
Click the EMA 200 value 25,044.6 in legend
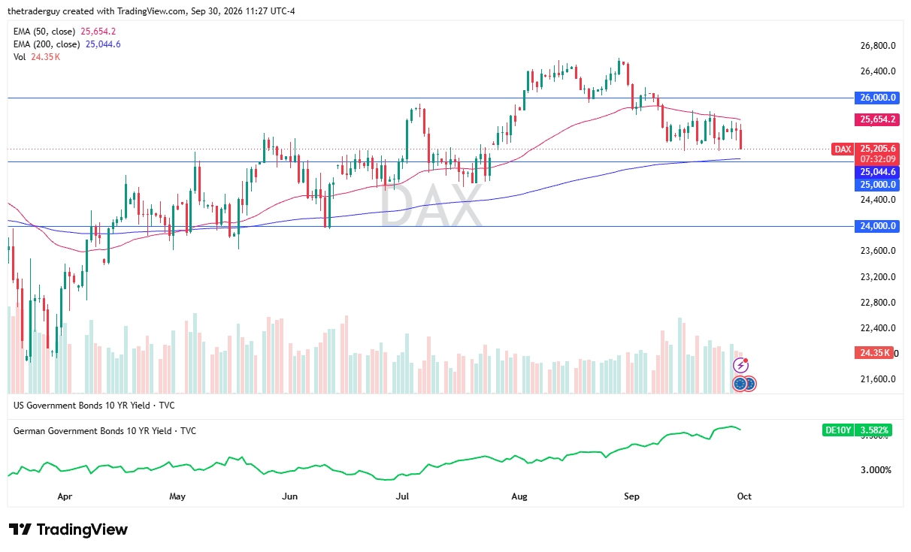[103, 44]
